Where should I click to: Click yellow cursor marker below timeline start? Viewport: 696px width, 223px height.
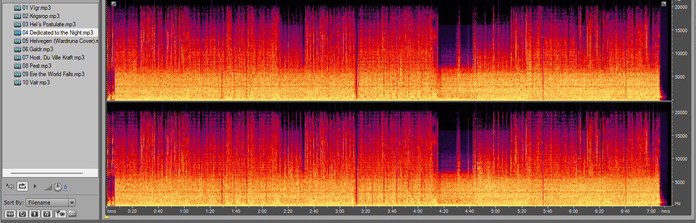pos(107,217)
